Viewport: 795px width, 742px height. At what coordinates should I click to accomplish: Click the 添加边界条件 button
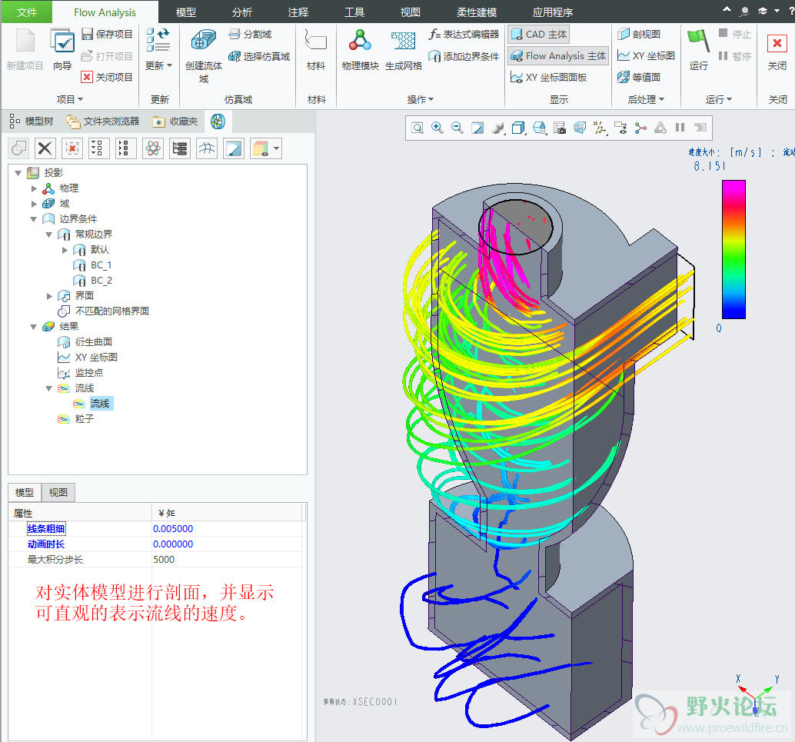[464, 56]
